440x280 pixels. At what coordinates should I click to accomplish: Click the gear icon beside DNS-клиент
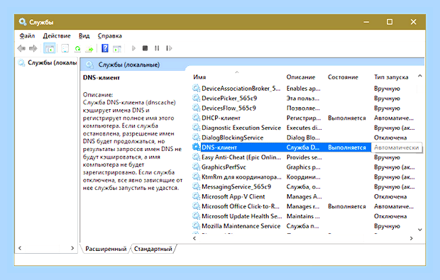[x=196, y=147]
